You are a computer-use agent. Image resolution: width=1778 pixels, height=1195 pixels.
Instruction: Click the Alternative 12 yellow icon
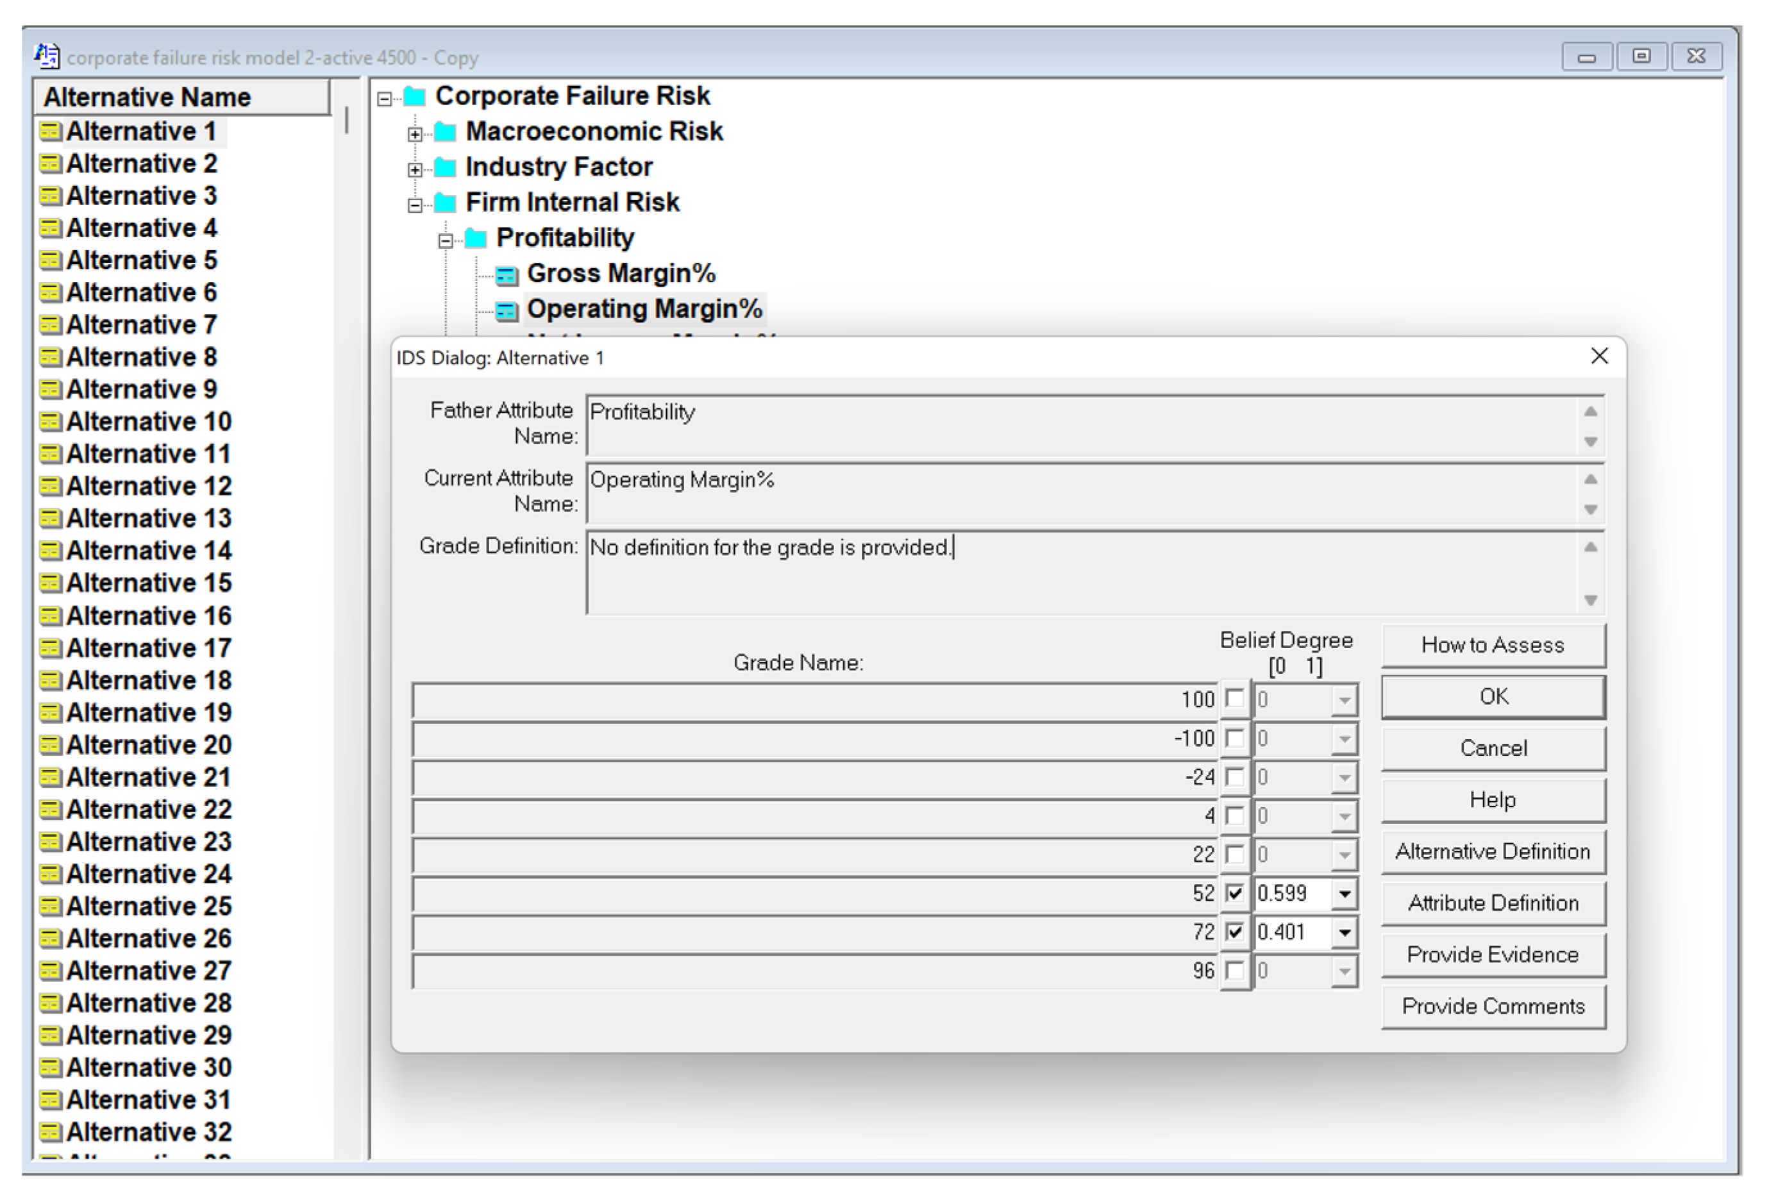pos(50,486)
